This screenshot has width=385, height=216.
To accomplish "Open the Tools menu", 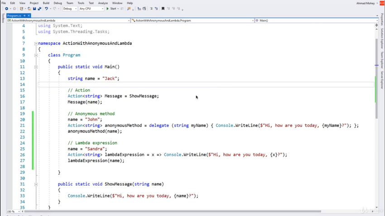I will [x=81, y=3].
